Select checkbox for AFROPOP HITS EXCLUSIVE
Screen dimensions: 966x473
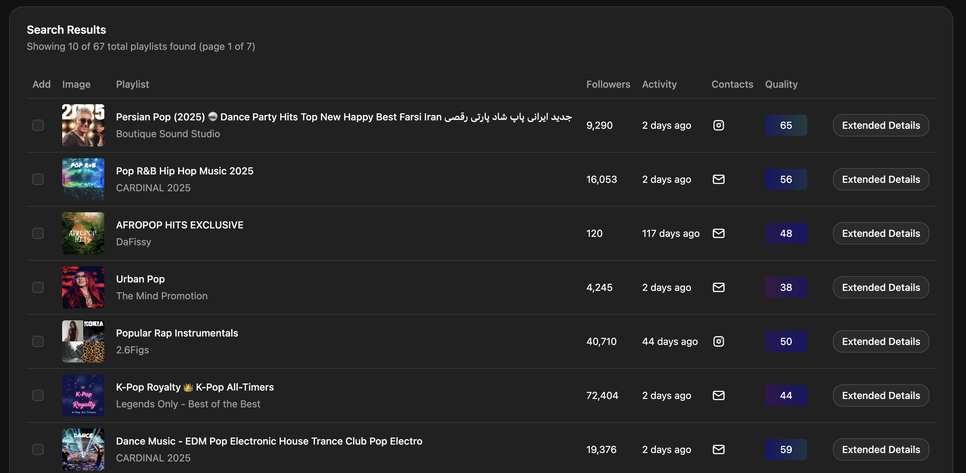[x=38, y=233]
